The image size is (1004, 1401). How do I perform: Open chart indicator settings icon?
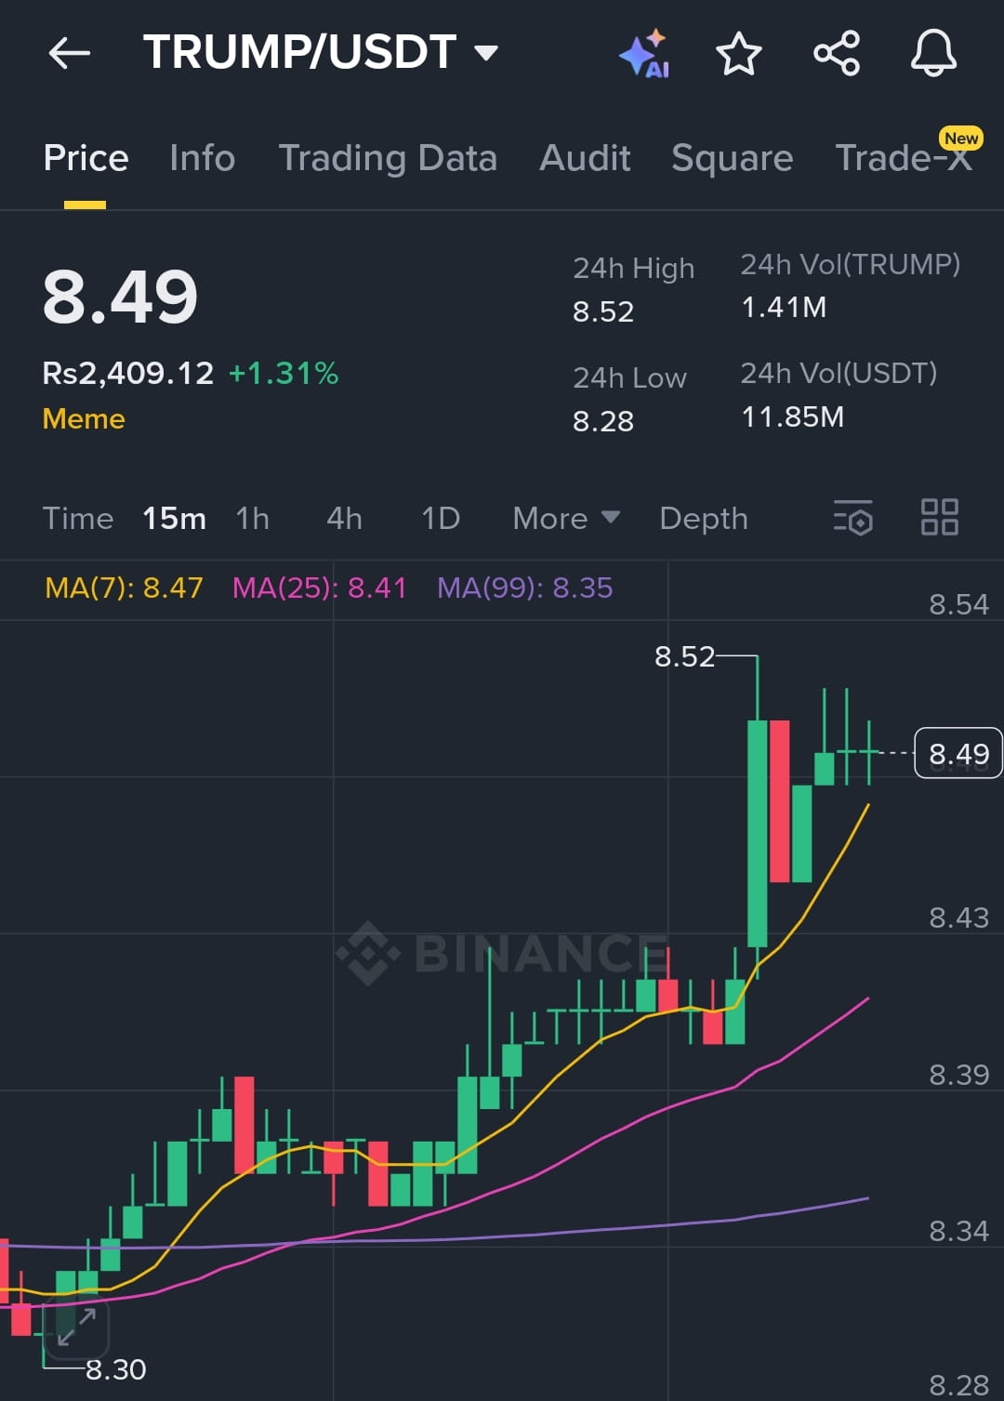click(852, 518)
